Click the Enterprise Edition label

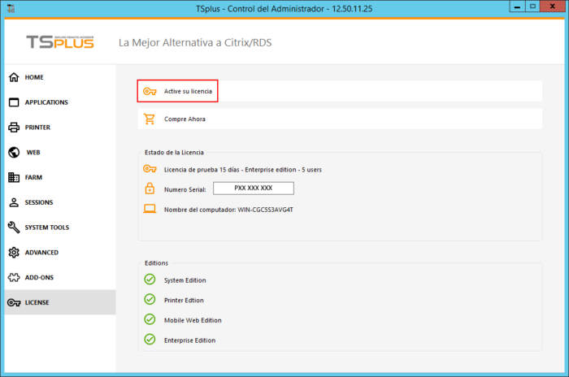pos(189,340)
